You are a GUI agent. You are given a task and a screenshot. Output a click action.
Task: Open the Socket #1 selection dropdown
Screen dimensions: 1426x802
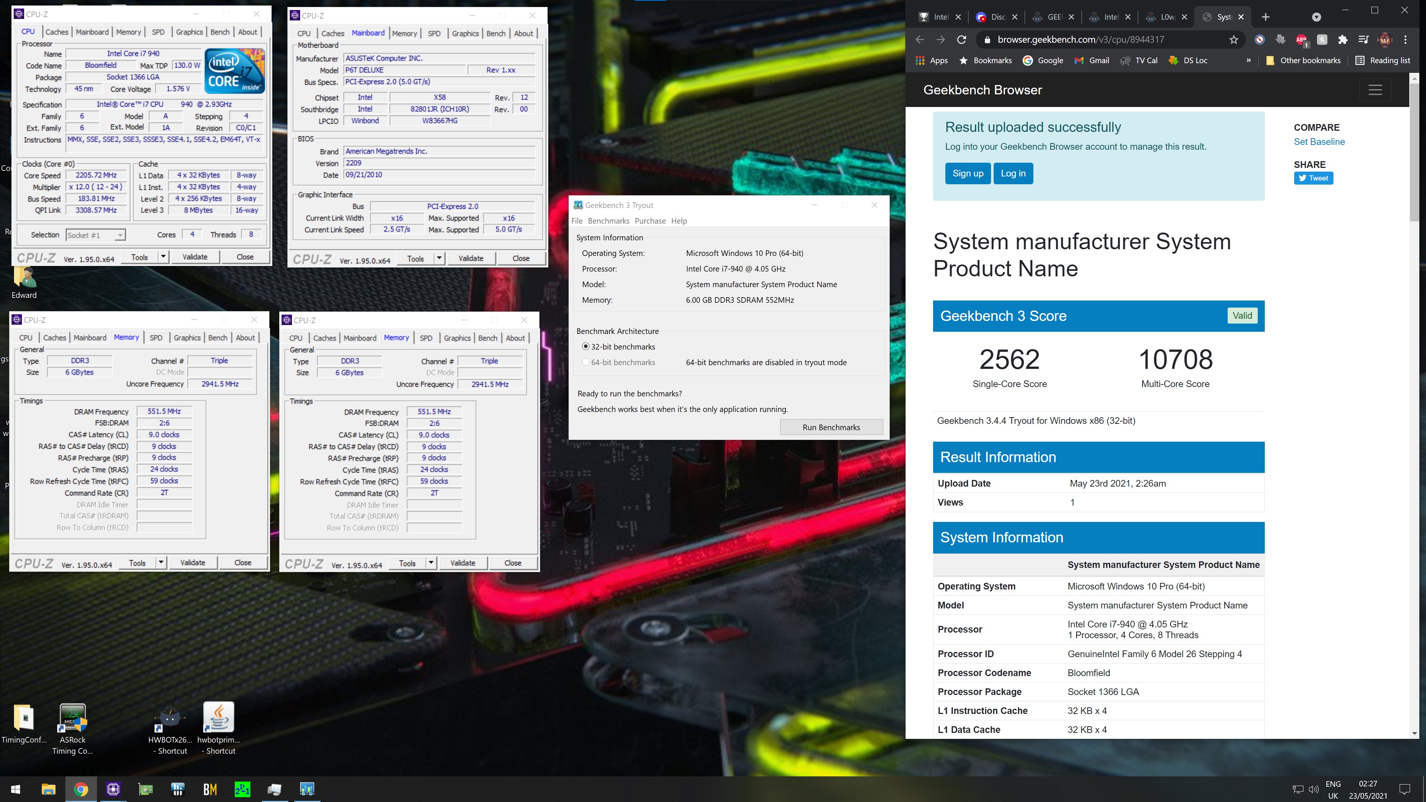[96, 235]
